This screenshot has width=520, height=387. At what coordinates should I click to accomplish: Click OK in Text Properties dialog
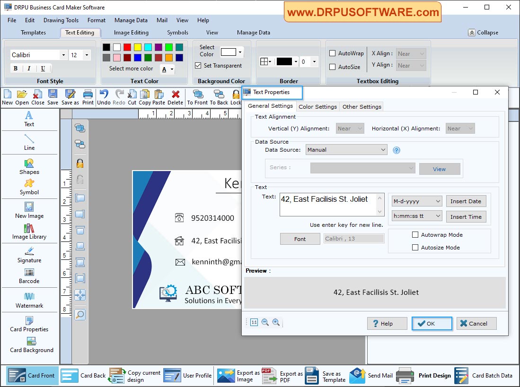click(431, 323)
